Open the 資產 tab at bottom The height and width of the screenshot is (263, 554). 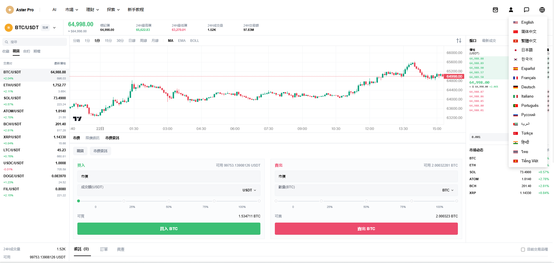point(121,249)
